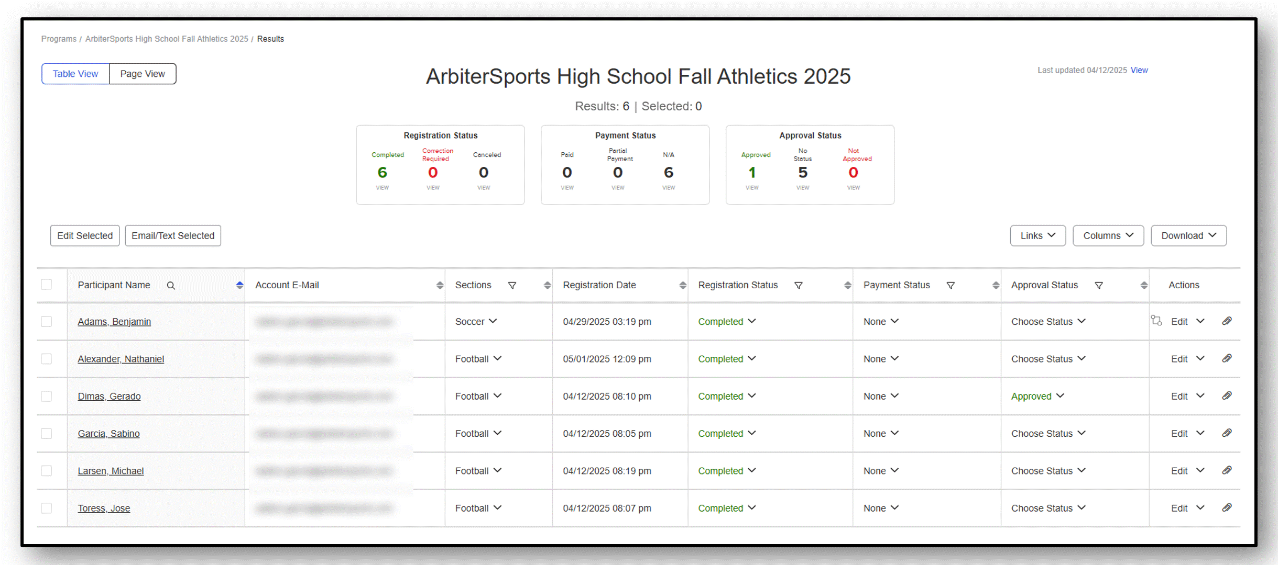
Task: Open the Download dropdown menu
Action: (1188, 236)
